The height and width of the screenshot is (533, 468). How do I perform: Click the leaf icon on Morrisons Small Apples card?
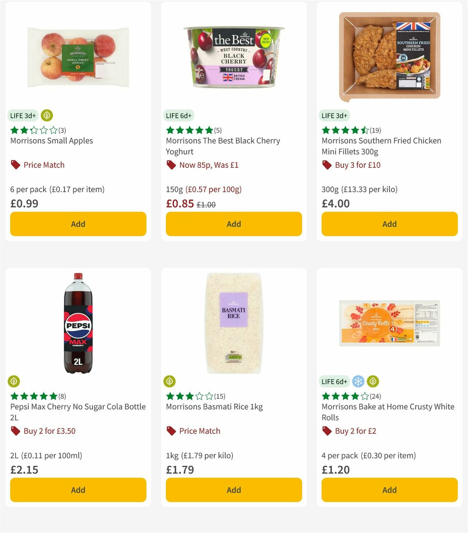(47, 115)
